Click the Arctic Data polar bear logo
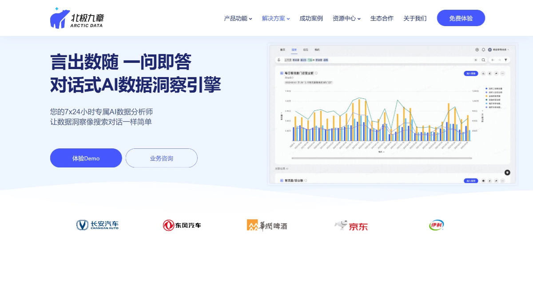Viewport: 533px width, 299px height. 77,18
